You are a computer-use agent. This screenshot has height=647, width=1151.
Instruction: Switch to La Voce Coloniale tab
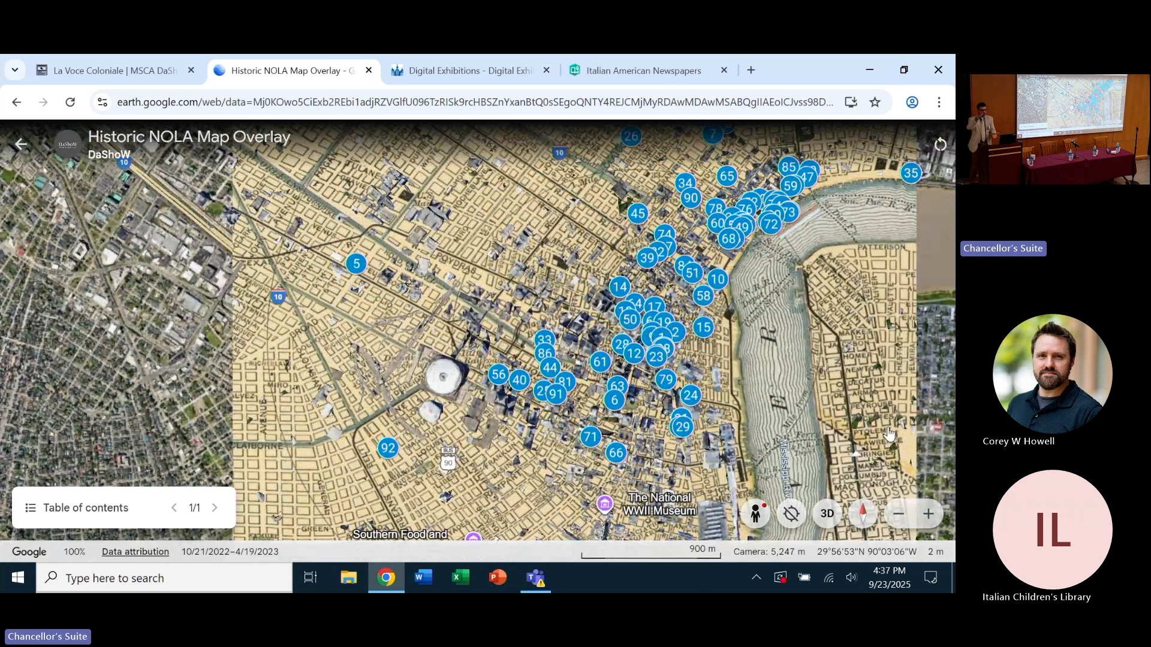(114, 71)
